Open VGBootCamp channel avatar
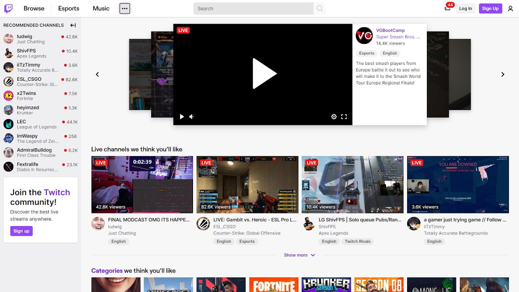 [x=364, y=35]
